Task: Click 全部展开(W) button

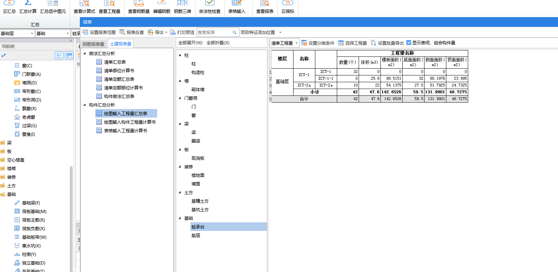Action: pos(190,43)
